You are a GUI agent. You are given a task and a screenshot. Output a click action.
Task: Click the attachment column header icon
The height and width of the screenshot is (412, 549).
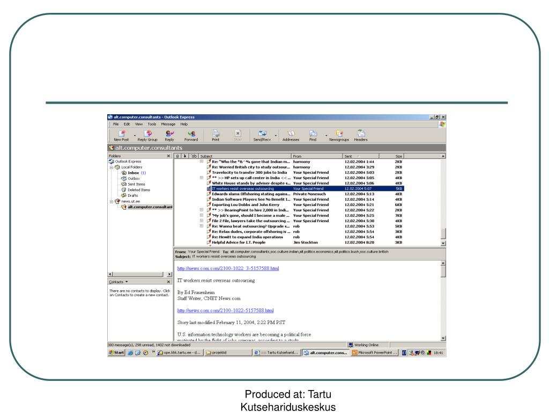pyautogui.click(x=177, y=156)
